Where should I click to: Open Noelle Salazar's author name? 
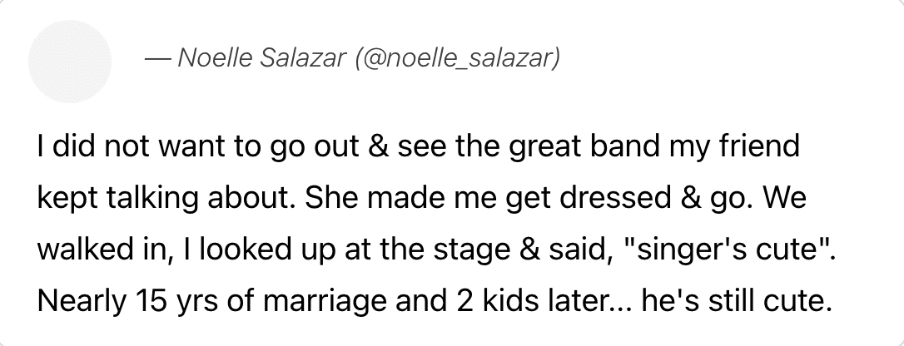(x=261, y=57)
